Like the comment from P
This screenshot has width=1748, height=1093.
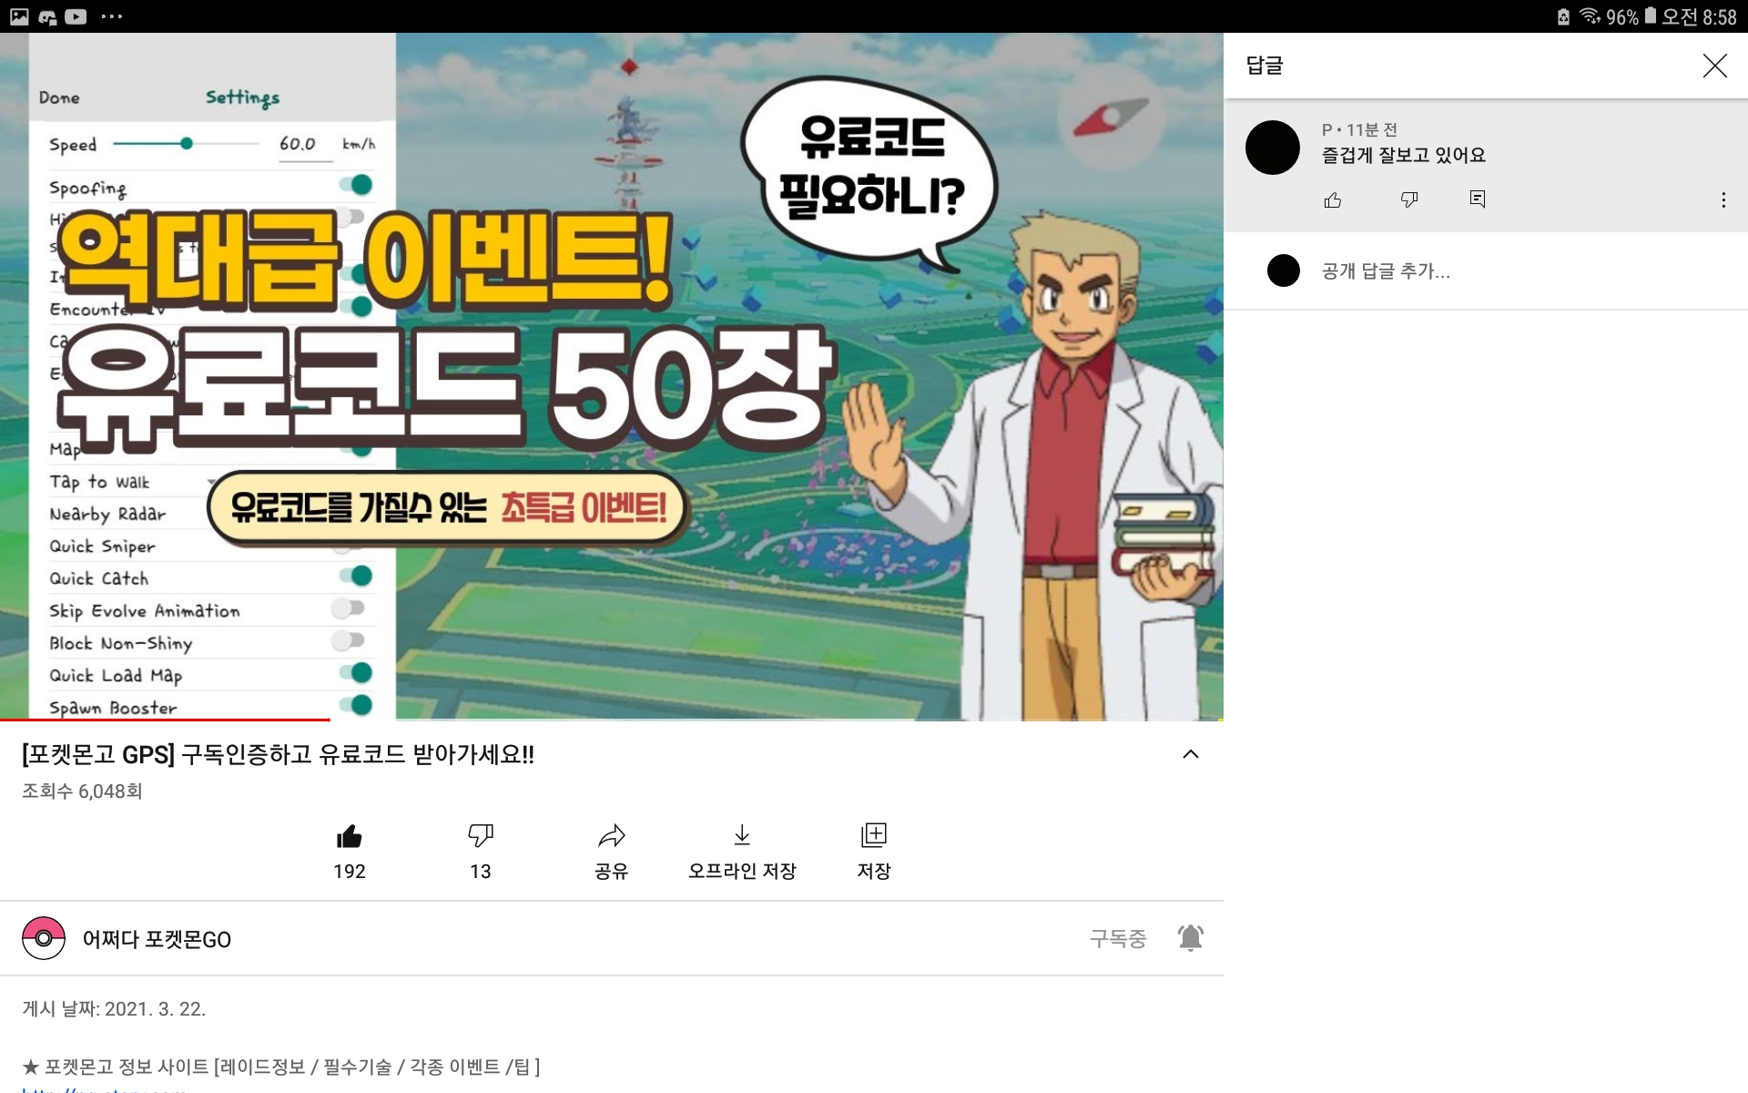tap(1333, 200)
